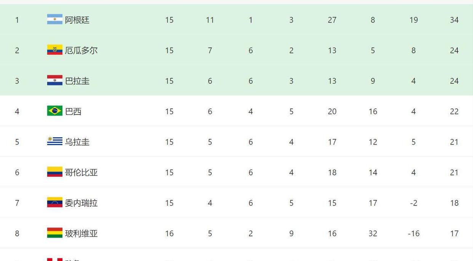Viewport: 473px width, 261px height.
Task: Click the Ecuador flag icon
Action: (55, 50)
